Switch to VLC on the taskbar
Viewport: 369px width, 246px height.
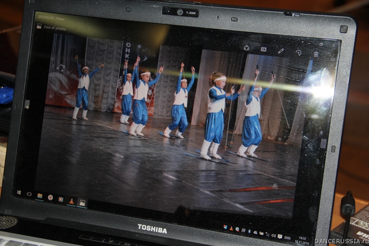coord(71,201)
